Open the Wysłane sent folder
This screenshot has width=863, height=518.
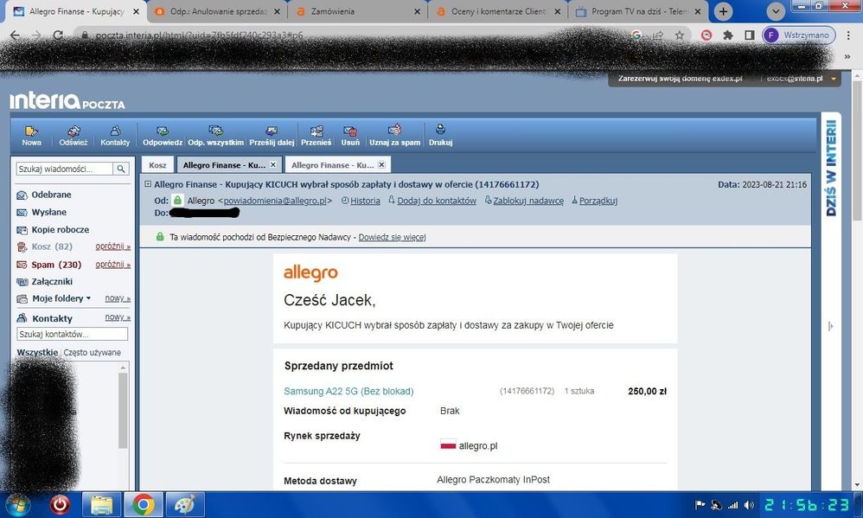click(49, 212)
